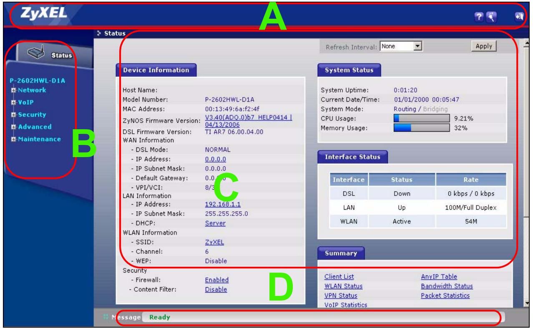Image resolution: width=533 pixels, height=328 pixels.
Task: Open the VoIP menu item
Action: coord(26,103)
